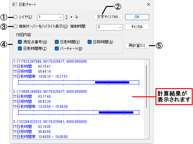The width and height of the screenshot is (193, 144).
Task: Toggle 規制オーバーをハイライト表示 checkbox
Action: (15, 26)
